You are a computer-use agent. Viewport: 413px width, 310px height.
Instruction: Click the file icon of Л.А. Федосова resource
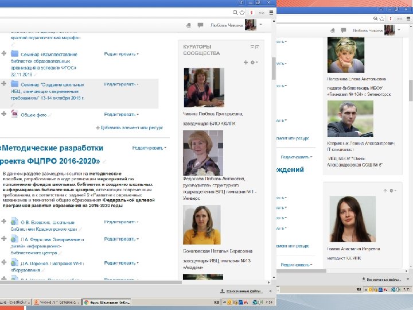(x=14, y=239)
